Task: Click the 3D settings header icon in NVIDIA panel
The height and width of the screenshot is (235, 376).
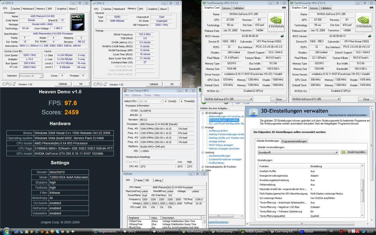Action: pyautogui.click(x=253, y=113)
